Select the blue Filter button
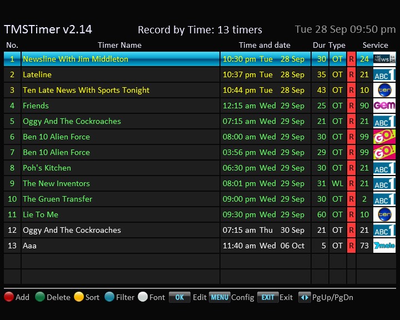 pos(109,297)
